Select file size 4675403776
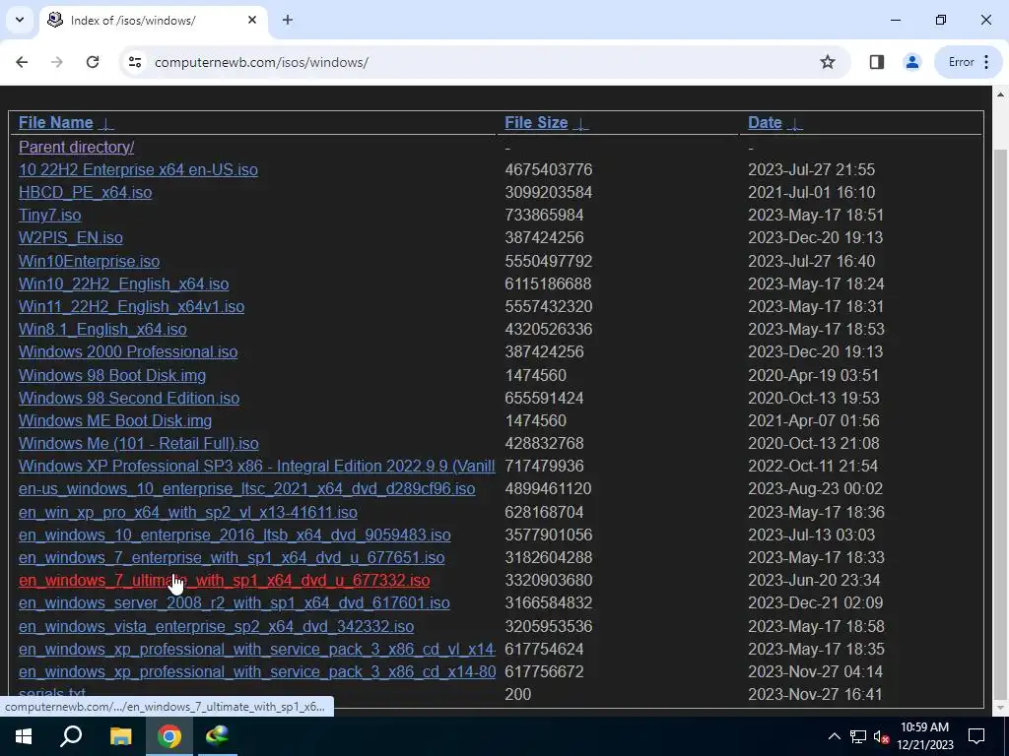The height and width of the screenshot is (756, 1009). (x=548, y=169)
